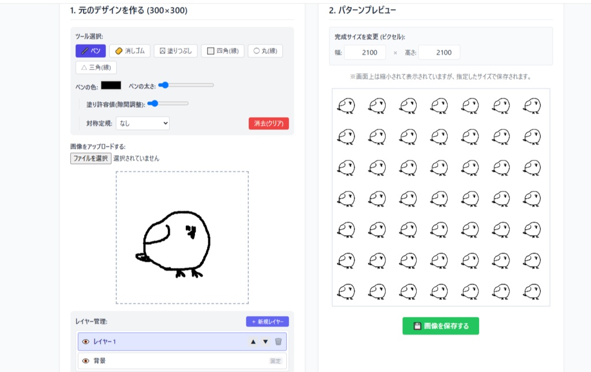The image size is (591, 372).
Task: Click the 2. パターンプレビュー heading
Action: tap(362, 10)
